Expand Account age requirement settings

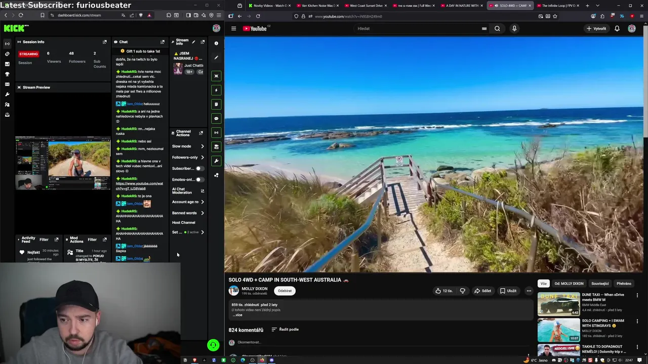(202, 202)
